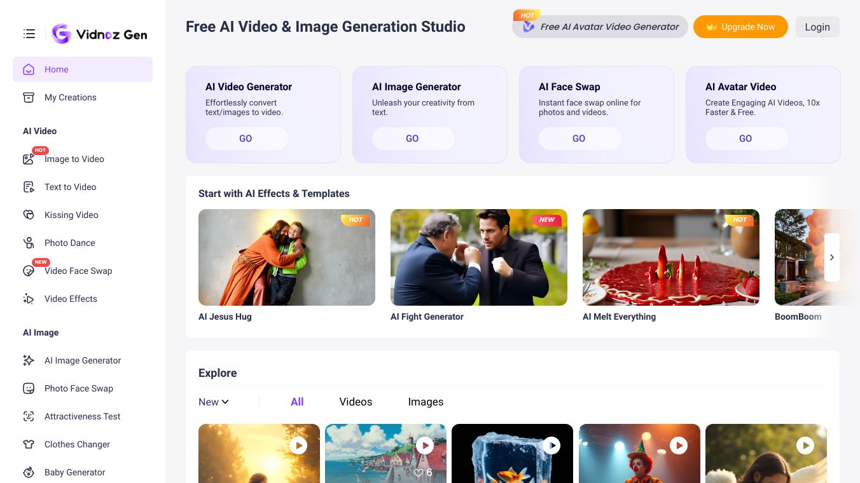This screenshot has height=483, width=860.
Task: Click the Login button
Action: coord(817,27)
